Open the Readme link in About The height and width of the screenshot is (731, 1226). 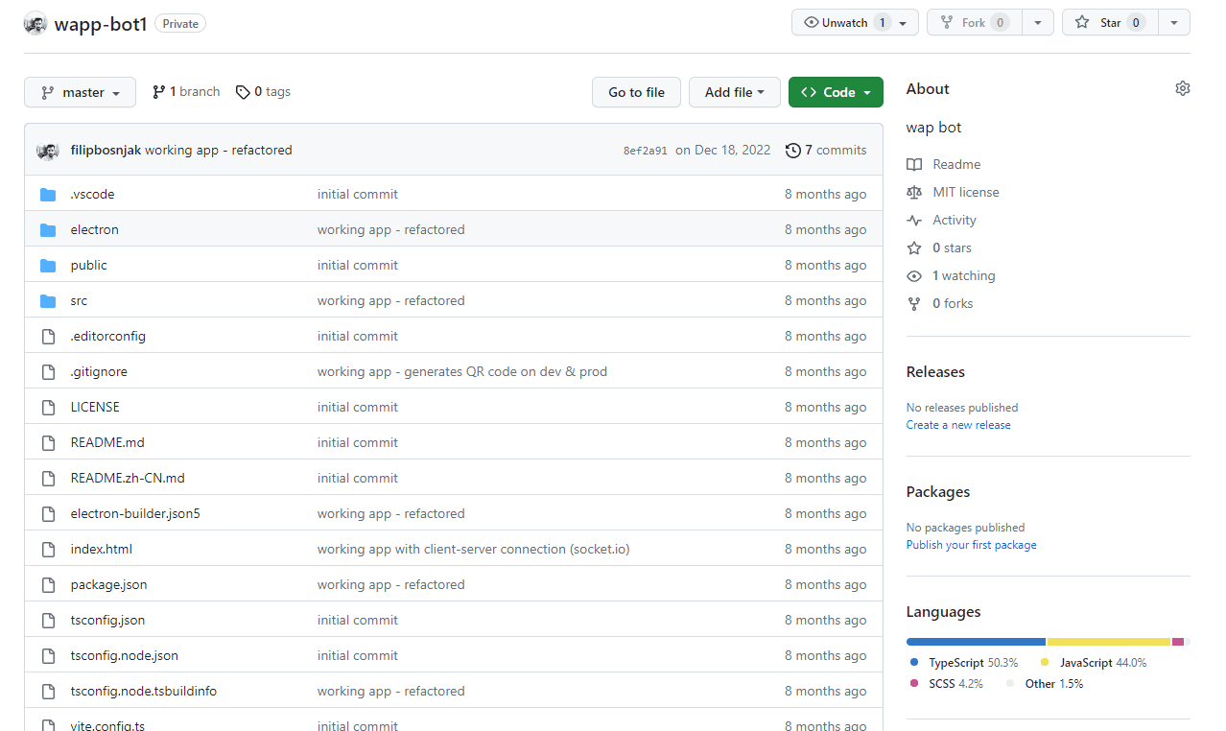(956, 164)
